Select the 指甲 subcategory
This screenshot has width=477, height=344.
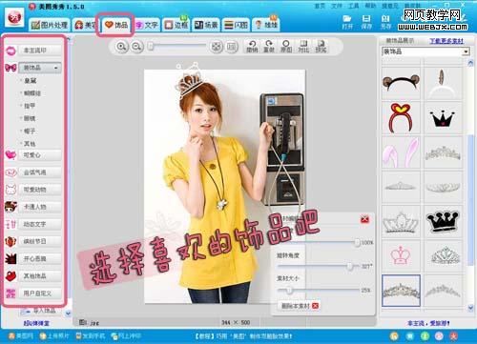pyautogui.click(x=30, y=106)
